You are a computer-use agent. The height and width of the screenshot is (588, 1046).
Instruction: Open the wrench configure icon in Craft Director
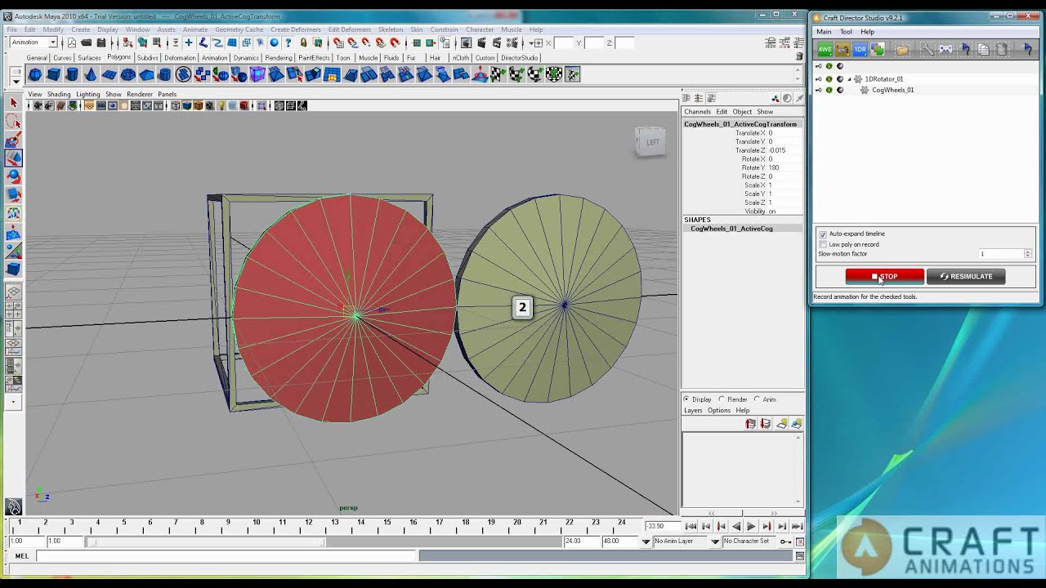pos(928,50)
